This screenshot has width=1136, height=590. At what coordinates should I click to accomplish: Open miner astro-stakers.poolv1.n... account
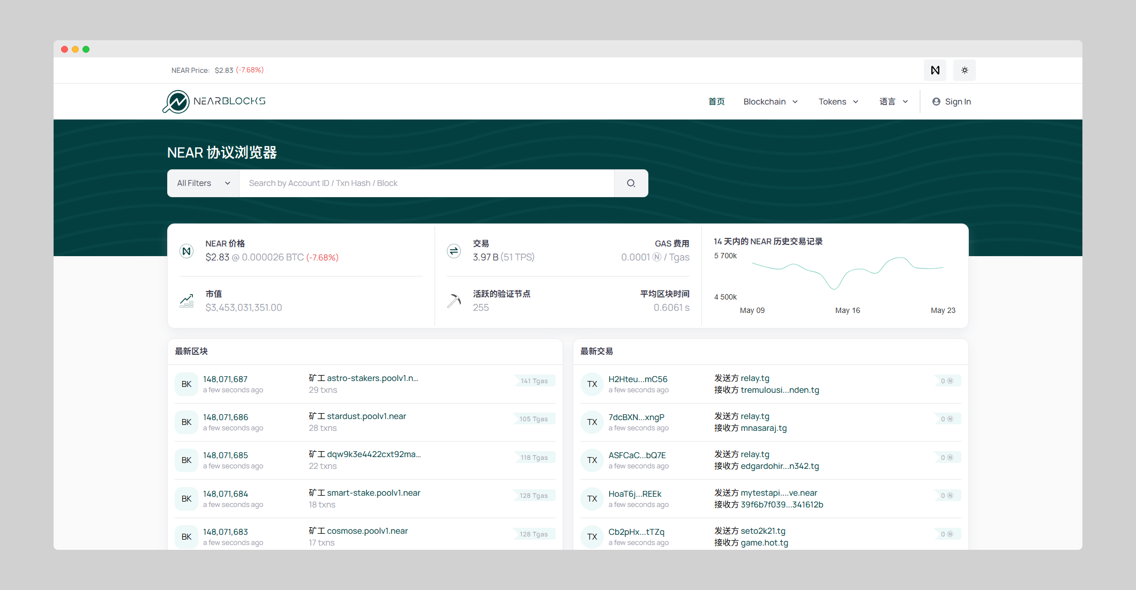(373, 378)
